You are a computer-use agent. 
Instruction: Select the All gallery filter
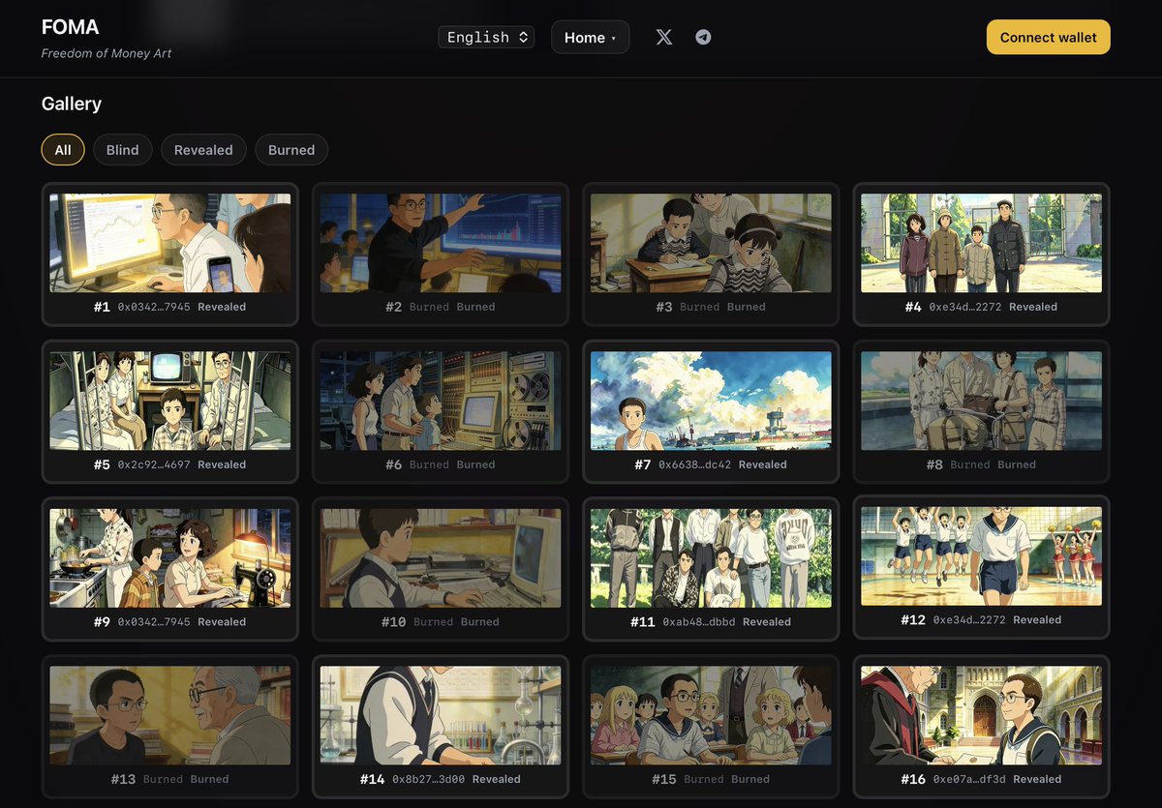pos(63,150)
